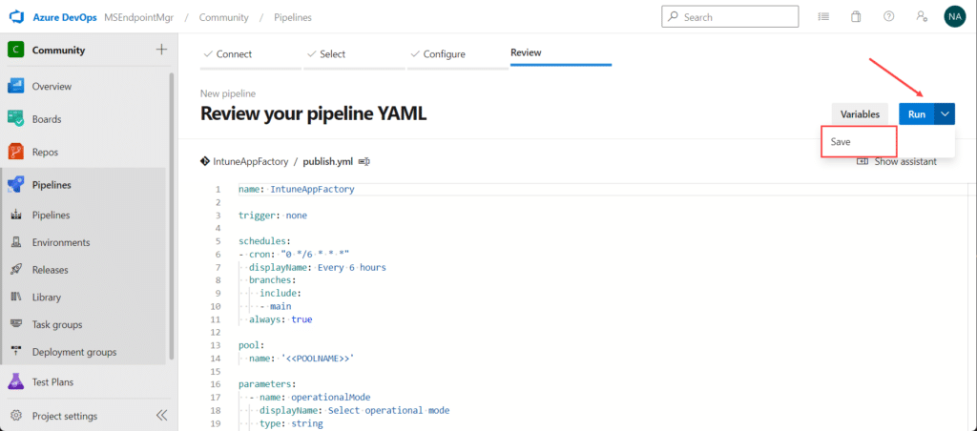Collapse the sidebar with double chevron
The height and width of the screenshot is (431, 977).
tap(161, 416)
